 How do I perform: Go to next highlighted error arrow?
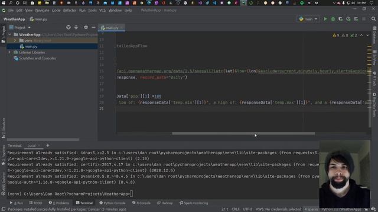[367, 35]
